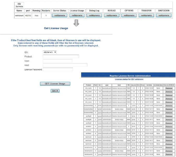
Task: Remove spotlight license with PID 0
Action: tap(169, 116)
